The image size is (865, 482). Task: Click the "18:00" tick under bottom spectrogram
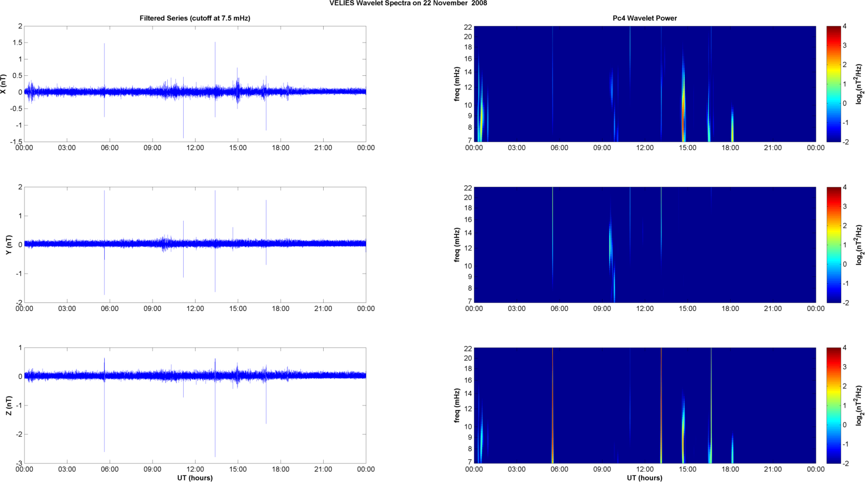pos(730,469)
